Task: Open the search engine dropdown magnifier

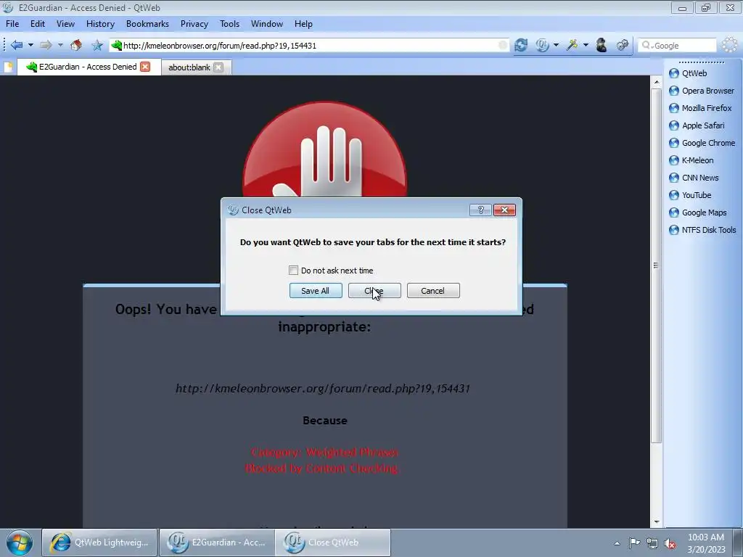Action: click(x=646, y=46)
